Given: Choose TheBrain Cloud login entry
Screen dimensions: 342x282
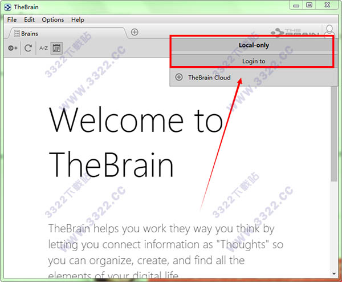Looking at the screenshot, I should [253, 77].
